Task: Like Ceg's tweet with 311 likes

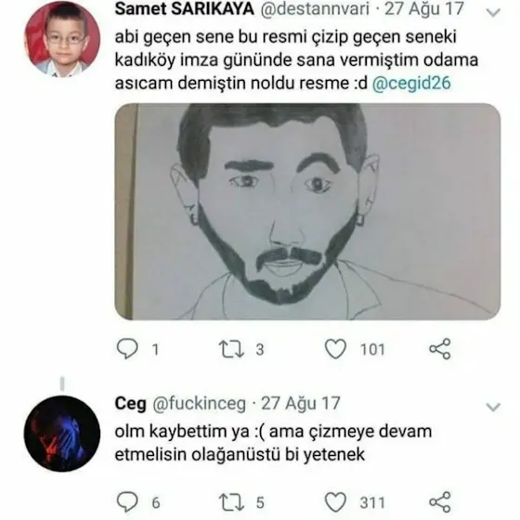Action: click(x=335, y=502)
